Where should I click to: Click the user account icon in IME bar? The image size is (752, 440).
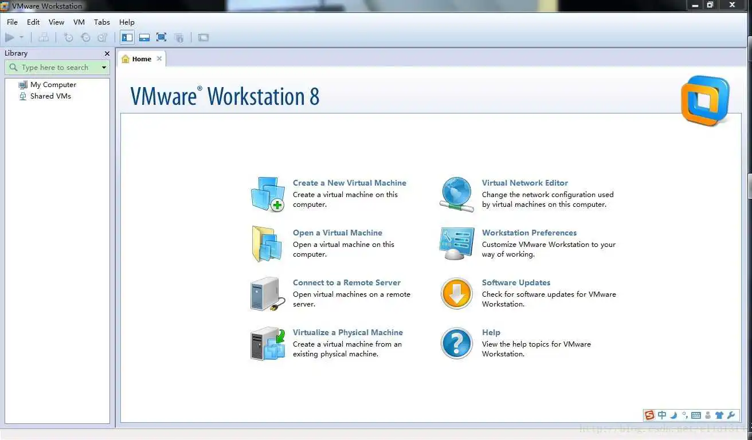pyautogui.click(x=708, y=415)
